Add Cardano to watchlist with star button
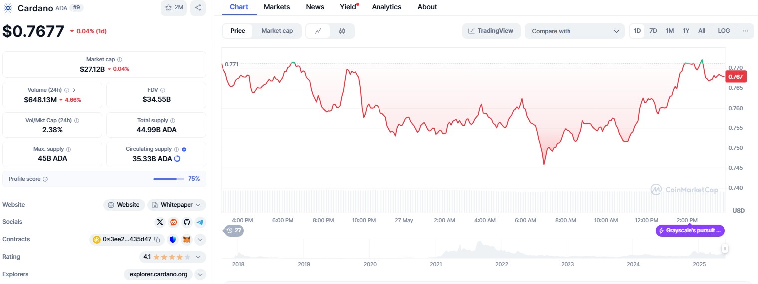758x284 pixels. (x=174, y=8)
